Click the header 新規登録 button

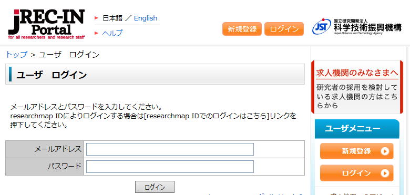click(242, 29)
